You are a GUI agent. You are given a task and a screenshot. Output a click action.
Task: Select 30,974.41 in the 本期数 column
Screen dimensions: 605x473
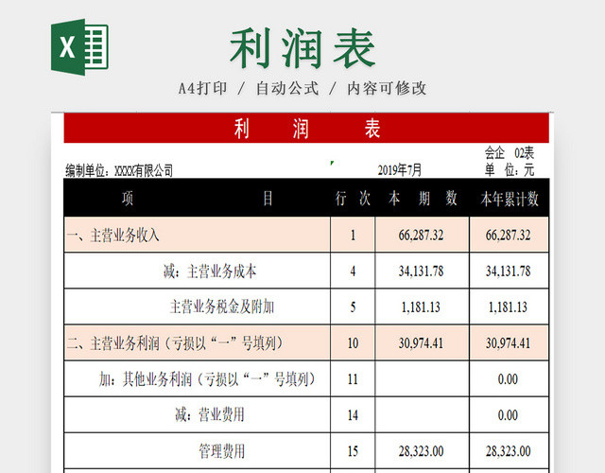click(x=421, y=342)
